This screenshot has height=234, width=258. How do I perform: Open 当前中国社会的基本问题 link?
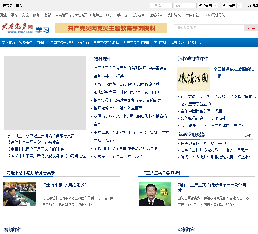pyautogui.click(x=201, y=111)
